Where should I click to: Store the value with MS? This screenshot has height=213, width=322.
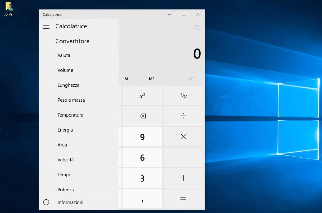(152, 79)
